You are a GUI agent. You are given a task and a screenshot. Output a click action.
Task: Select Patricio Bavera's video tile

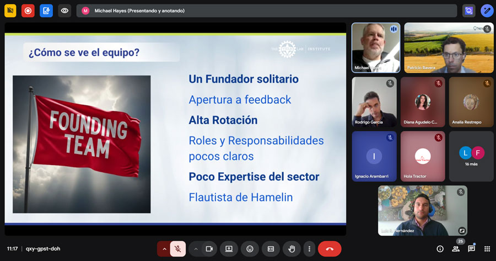[448, 47]
